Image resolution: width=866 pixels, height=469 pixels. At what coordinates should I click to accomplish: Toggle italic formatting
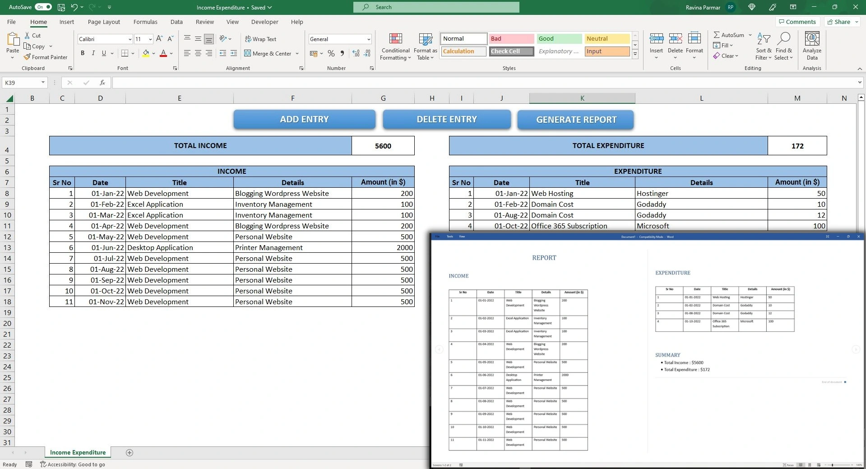93,53
